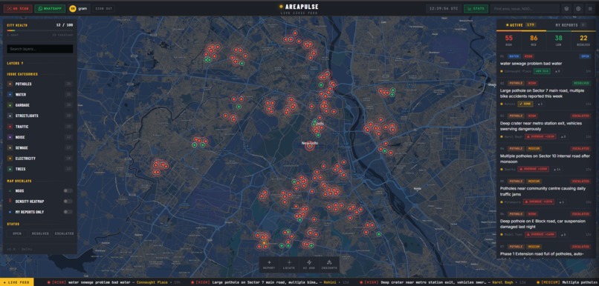Filter status by Open
The height and width of the screenshot is (286, 599).
[x=17, y=233]
